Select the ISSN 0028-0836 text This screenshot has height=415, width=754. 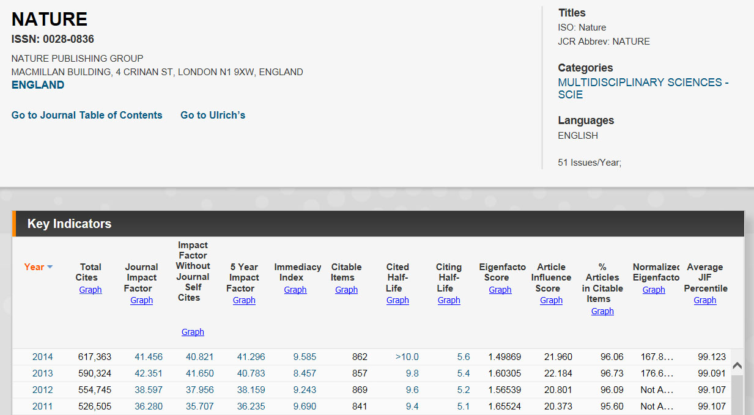53,39
